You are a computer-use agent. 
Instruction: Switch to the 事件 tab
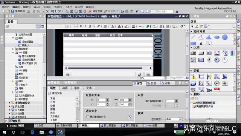tap(77, 88)
